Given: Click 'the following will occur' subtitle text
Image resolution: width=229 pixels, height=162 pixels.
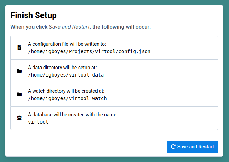Looking at the screenshot, I should (121, 27).
